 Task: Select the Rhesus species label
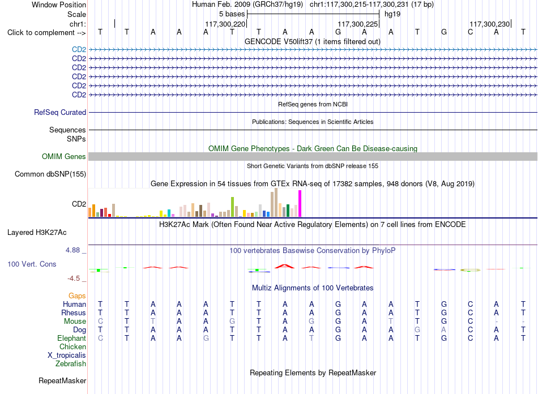[x=74, y=312]
